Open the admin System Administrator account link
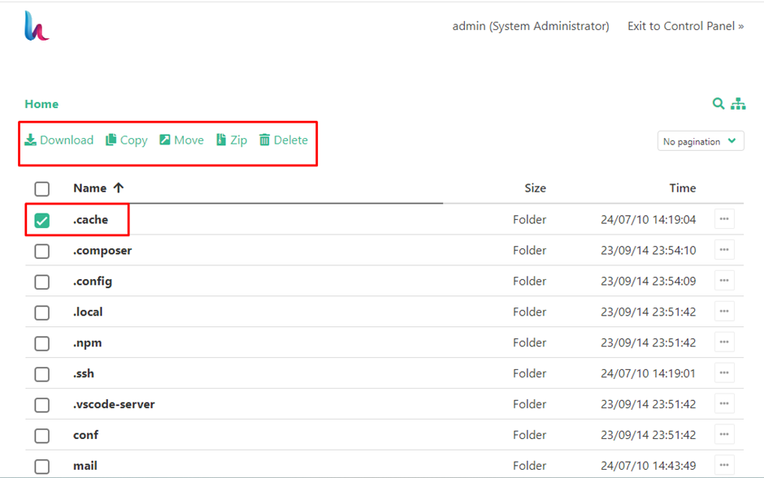This screenshot has height=478, width=764. click(x=530, y=25)
